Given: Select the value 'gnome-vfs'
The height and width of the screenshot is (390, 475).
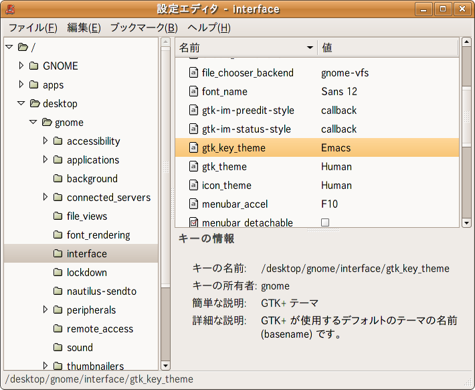Looking at the screenshot, I should click(345, 72).
